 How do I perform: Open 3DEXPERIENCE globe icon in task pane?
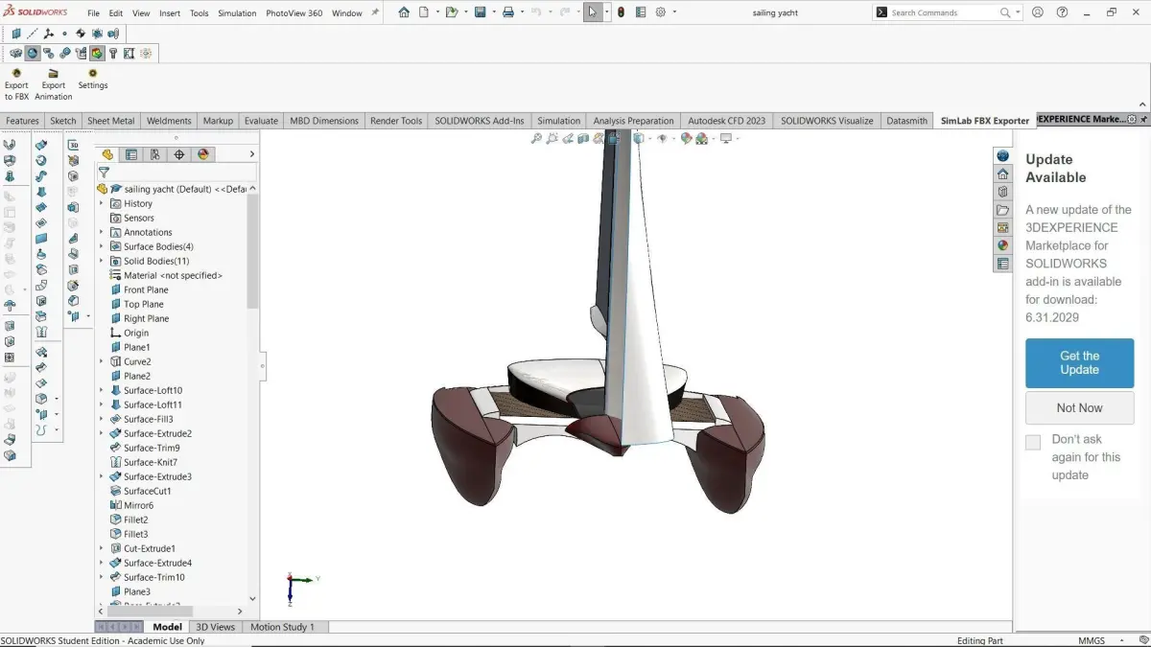click(1002, 155)
